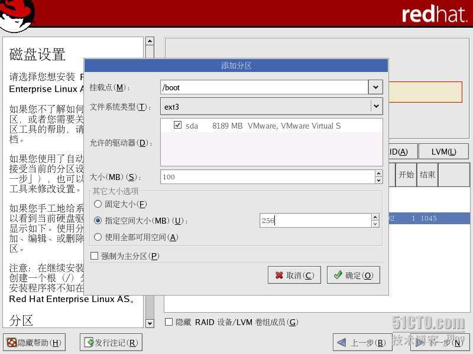Viewport: 473px width, 354px height.
Task: Click the green checkmark confirm icon
Action: 338,274
